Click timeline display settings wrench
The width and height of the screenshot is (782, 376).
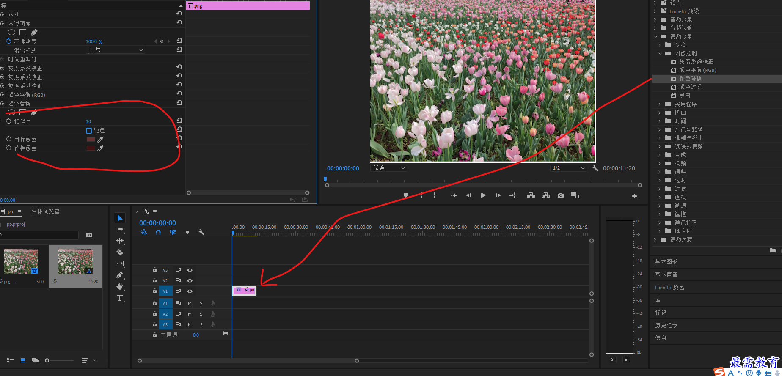click(201, 232)
